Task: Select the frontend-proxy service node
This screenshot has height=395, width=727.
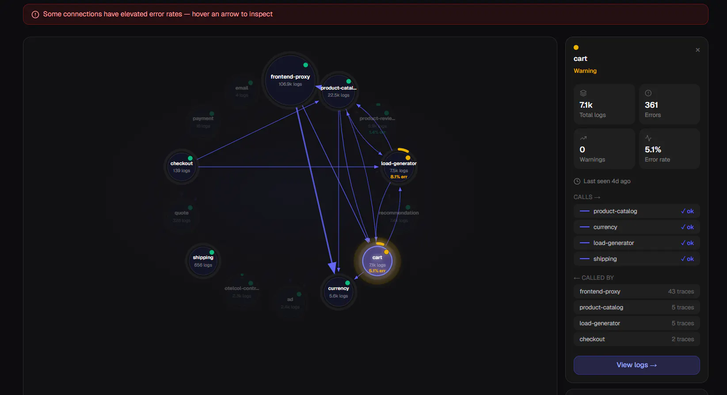Action: (290, 80)
